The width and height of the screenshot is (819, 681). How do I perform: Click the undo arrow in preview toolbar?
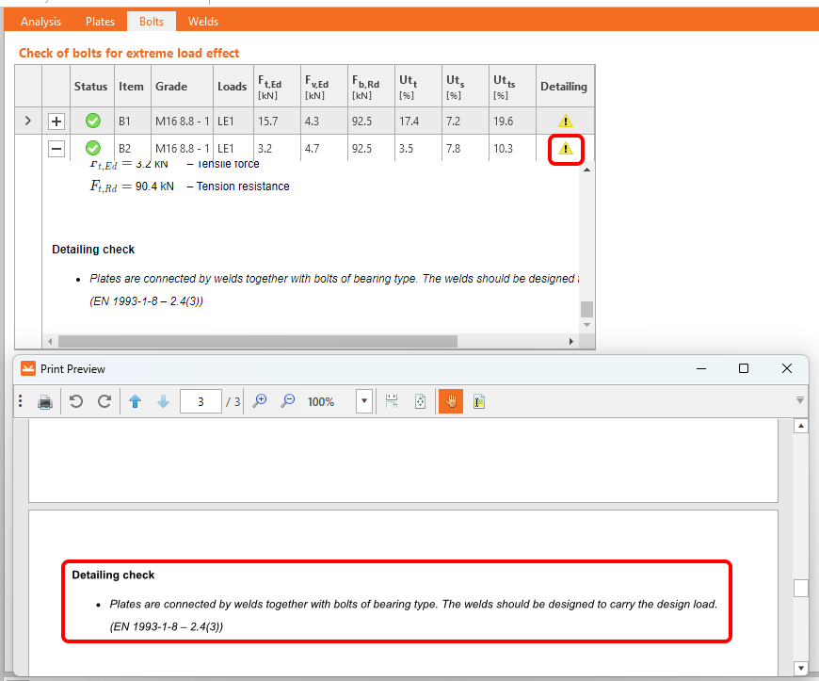pyautogui.click(x=76, y=401)
